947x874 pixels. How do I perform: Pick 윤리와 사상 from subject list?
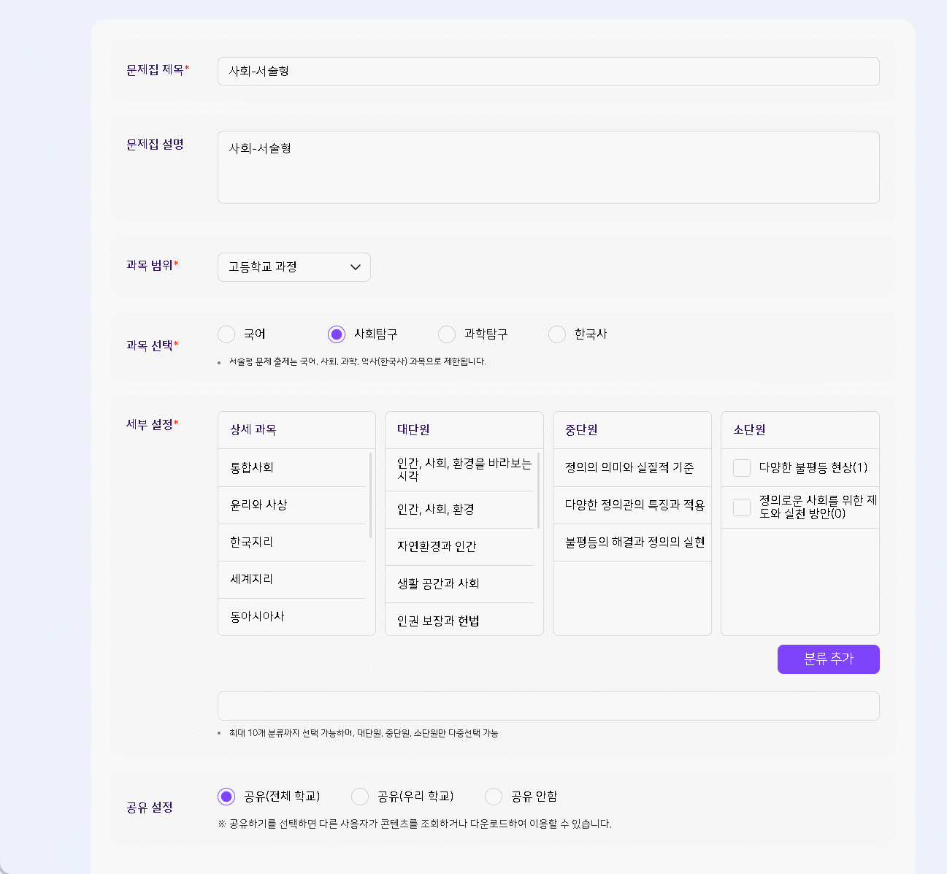coord(258,505)
